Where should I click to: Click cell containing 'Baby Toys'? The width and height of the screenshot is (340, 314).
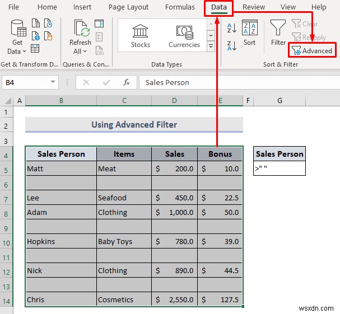point(124,241)
